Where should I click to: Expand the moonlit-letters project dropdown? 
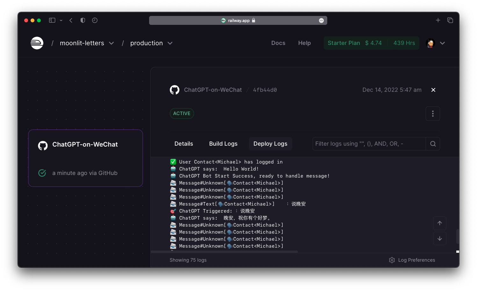pos(111,43)
